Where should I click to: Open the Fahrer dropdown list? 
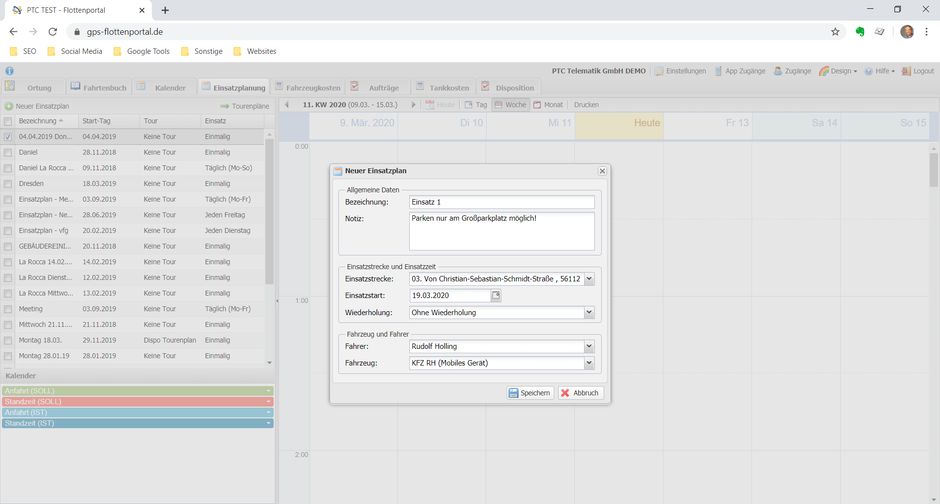[x=589, y=346]
